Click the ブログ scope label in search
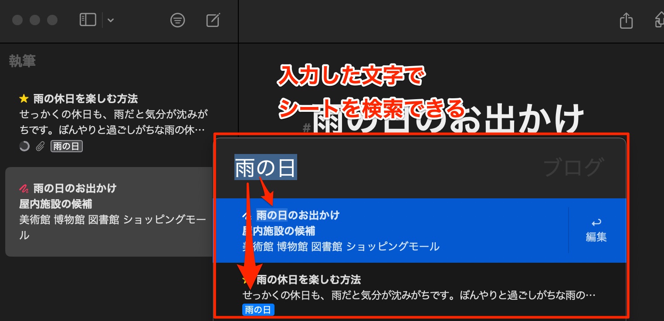The image size is (664, 321). coord(573,167)
